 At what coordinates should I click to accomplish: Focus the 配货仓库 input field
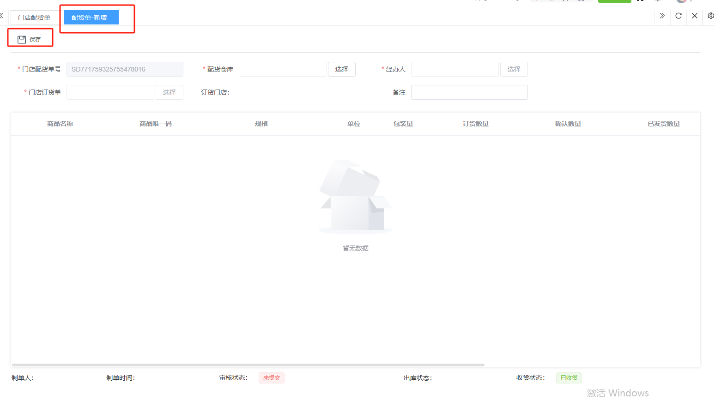(x=282, y=69)
